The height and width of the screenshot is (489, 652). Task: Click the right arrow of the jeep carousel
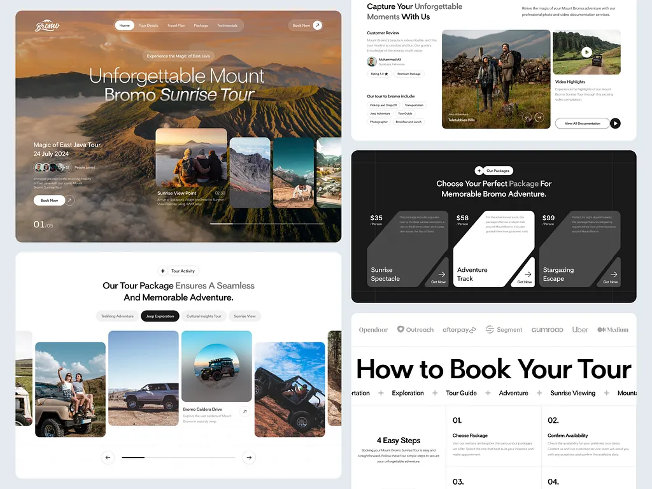[x=249, y=457]
